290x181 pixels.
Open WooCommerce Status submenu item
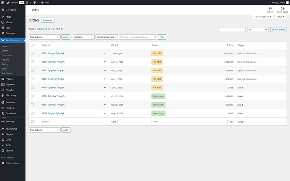point(5,69)
